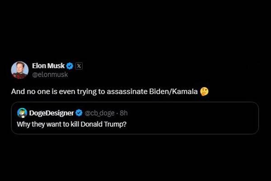271x181 pixels.
Task: Open Elon Musk's profile avatar
Action: [20, 70]
